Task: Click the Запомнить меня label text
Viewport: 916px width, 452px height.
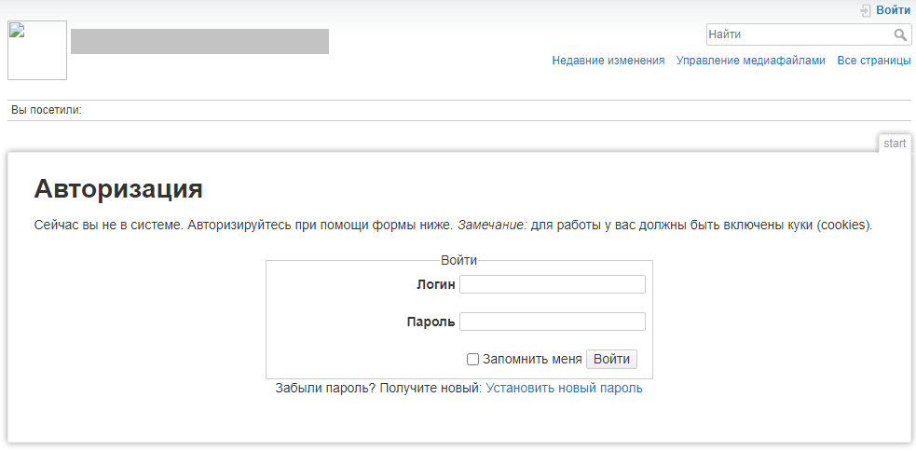Action: pos(532,360)
